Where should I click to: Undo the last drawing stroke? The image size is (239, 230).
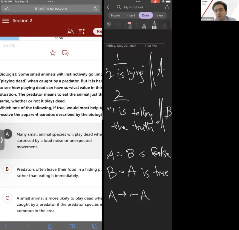[109, 25]
